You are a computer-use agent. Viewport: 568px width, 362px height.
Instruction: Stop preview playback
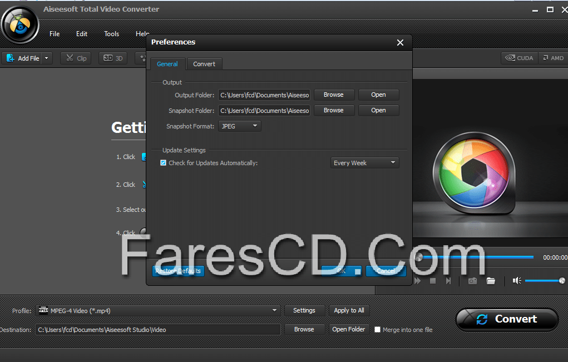(432, 281)
